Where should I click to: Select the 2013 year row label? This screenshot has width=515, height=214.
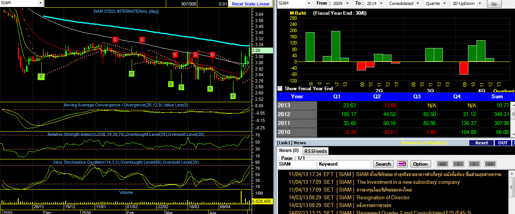point(297,106)
